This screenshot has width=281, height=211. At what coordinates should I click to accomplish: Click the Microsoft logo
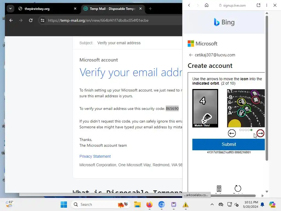pos(203,44)
